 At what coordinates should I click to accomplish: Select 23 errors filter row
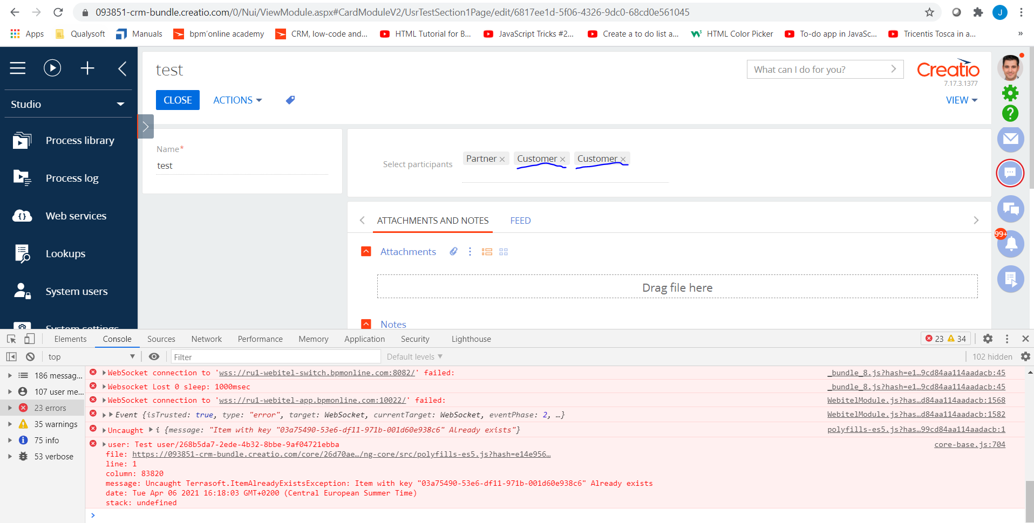(42, 408)
